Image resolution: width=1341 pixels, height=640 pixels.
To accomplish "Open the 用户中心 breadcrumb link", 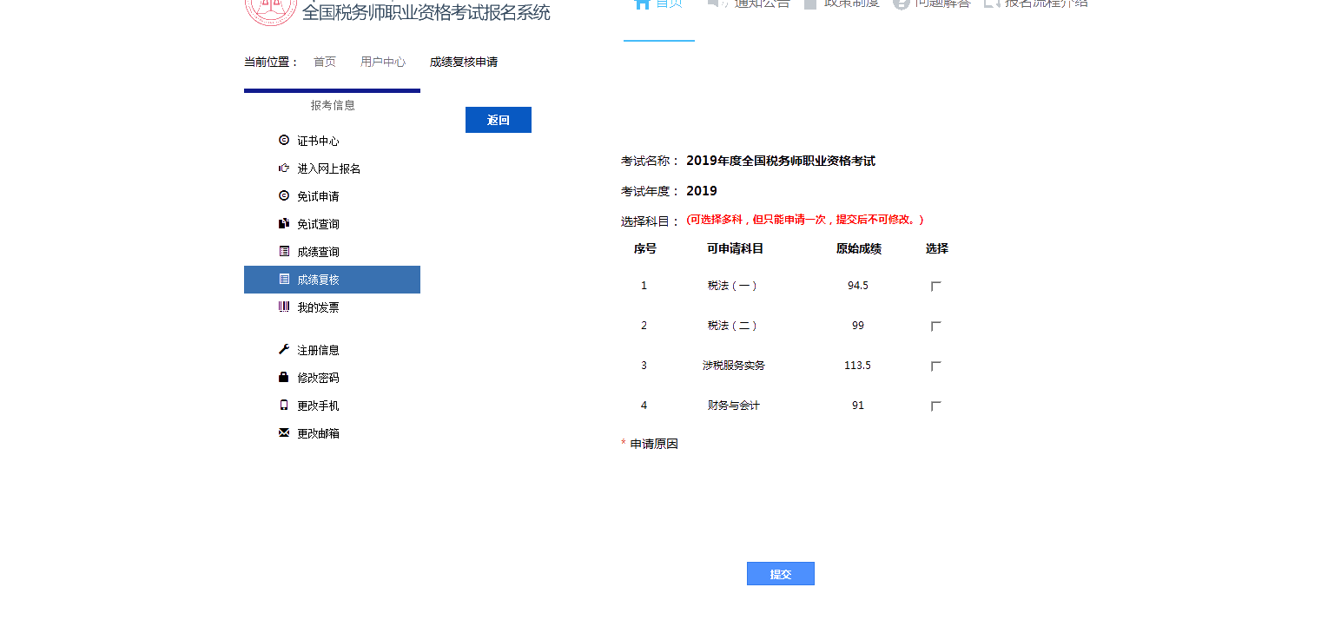I will tap(382, 62).
